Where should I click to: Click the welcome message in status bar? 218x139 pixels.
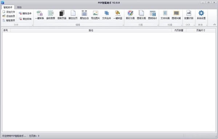click(14, 136)
